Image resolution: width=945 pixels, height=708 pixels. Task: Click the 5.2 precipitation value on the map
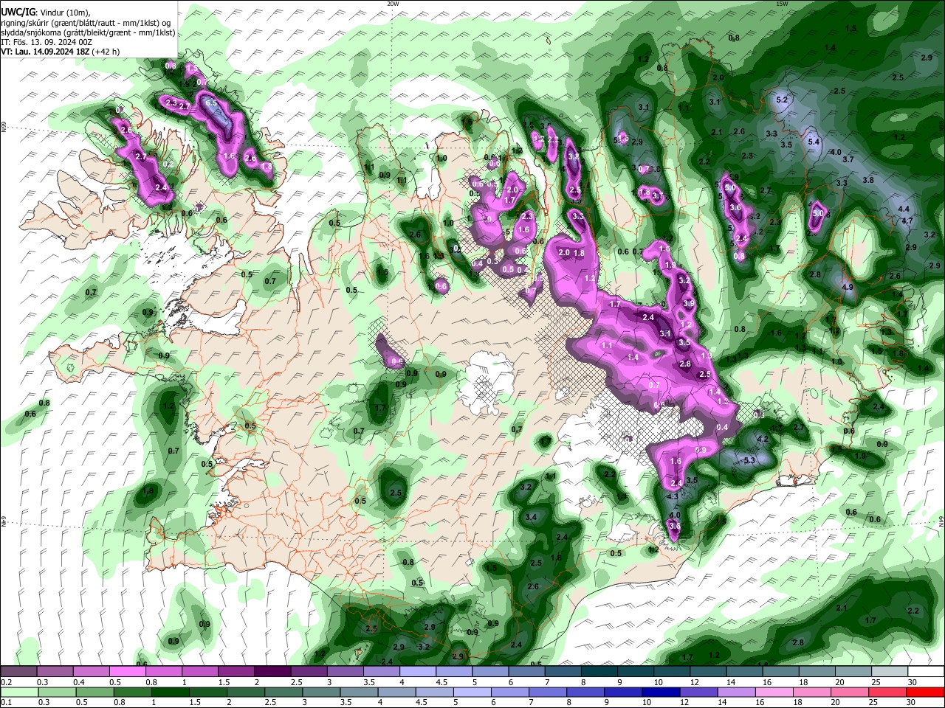(783, 100)
